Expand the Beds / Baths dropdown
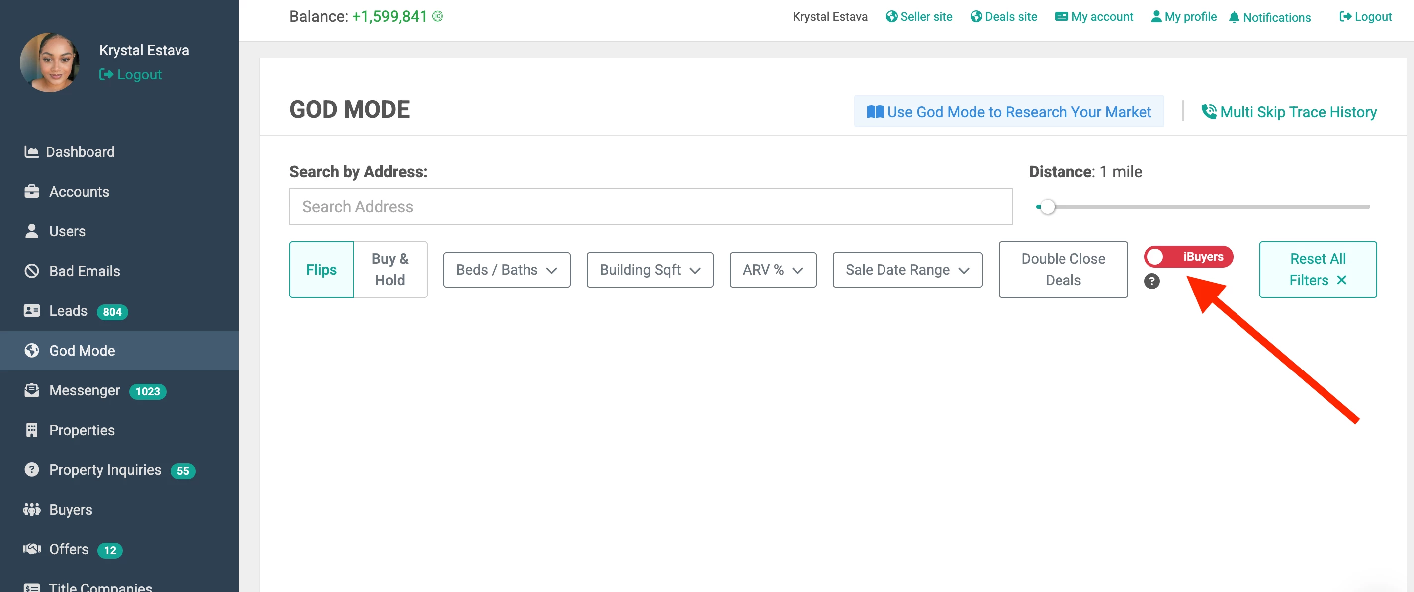Screen dimensions: 1414x592 (x=506, y=270)
